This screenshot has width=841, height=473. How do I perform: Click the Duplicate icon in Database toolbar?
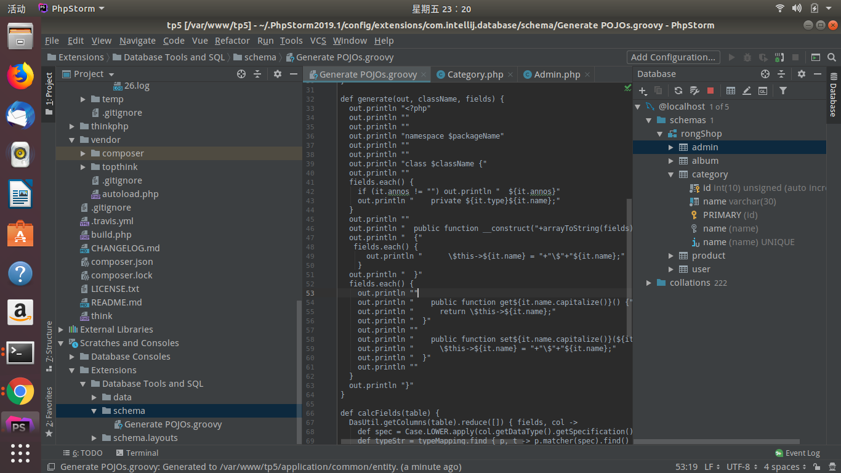pos(658,91)
